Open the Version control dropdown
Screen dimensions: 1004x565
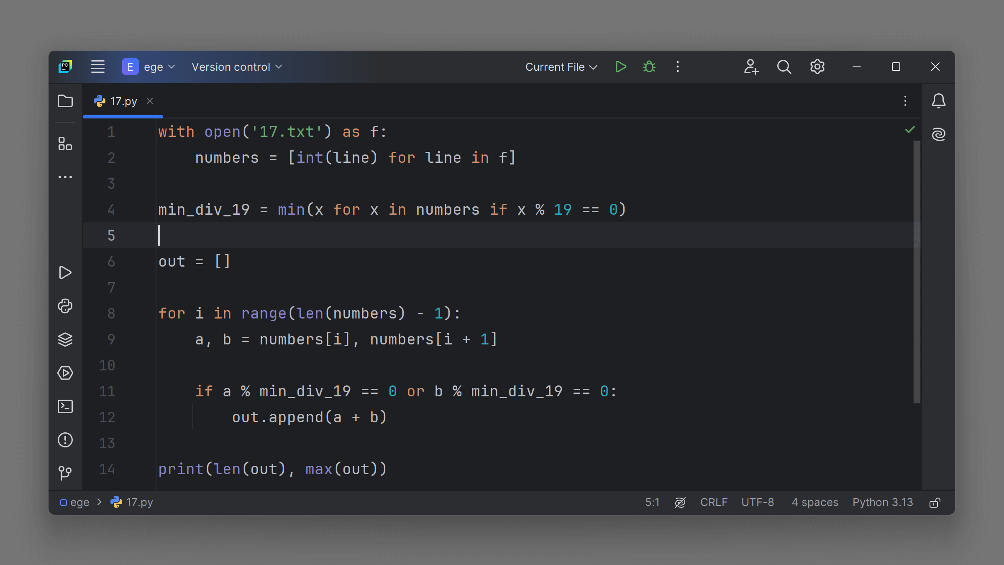click(x=237, y=67)
